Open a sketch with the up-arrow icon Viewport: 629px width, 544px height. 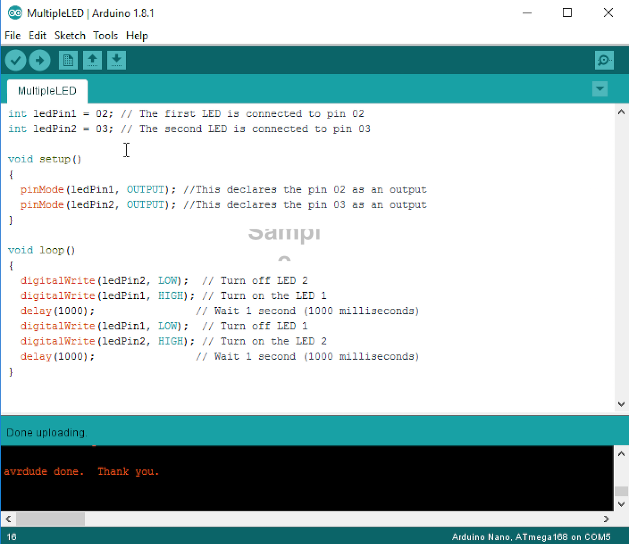(x=92, y=60)
